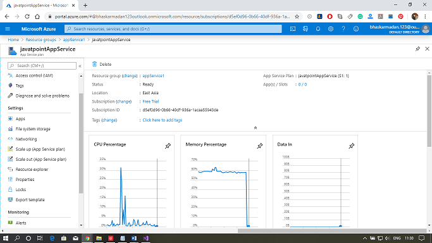This screenshot has width=432, height=243.
Task: Open Properties in the menu
Action: (25, 179)
